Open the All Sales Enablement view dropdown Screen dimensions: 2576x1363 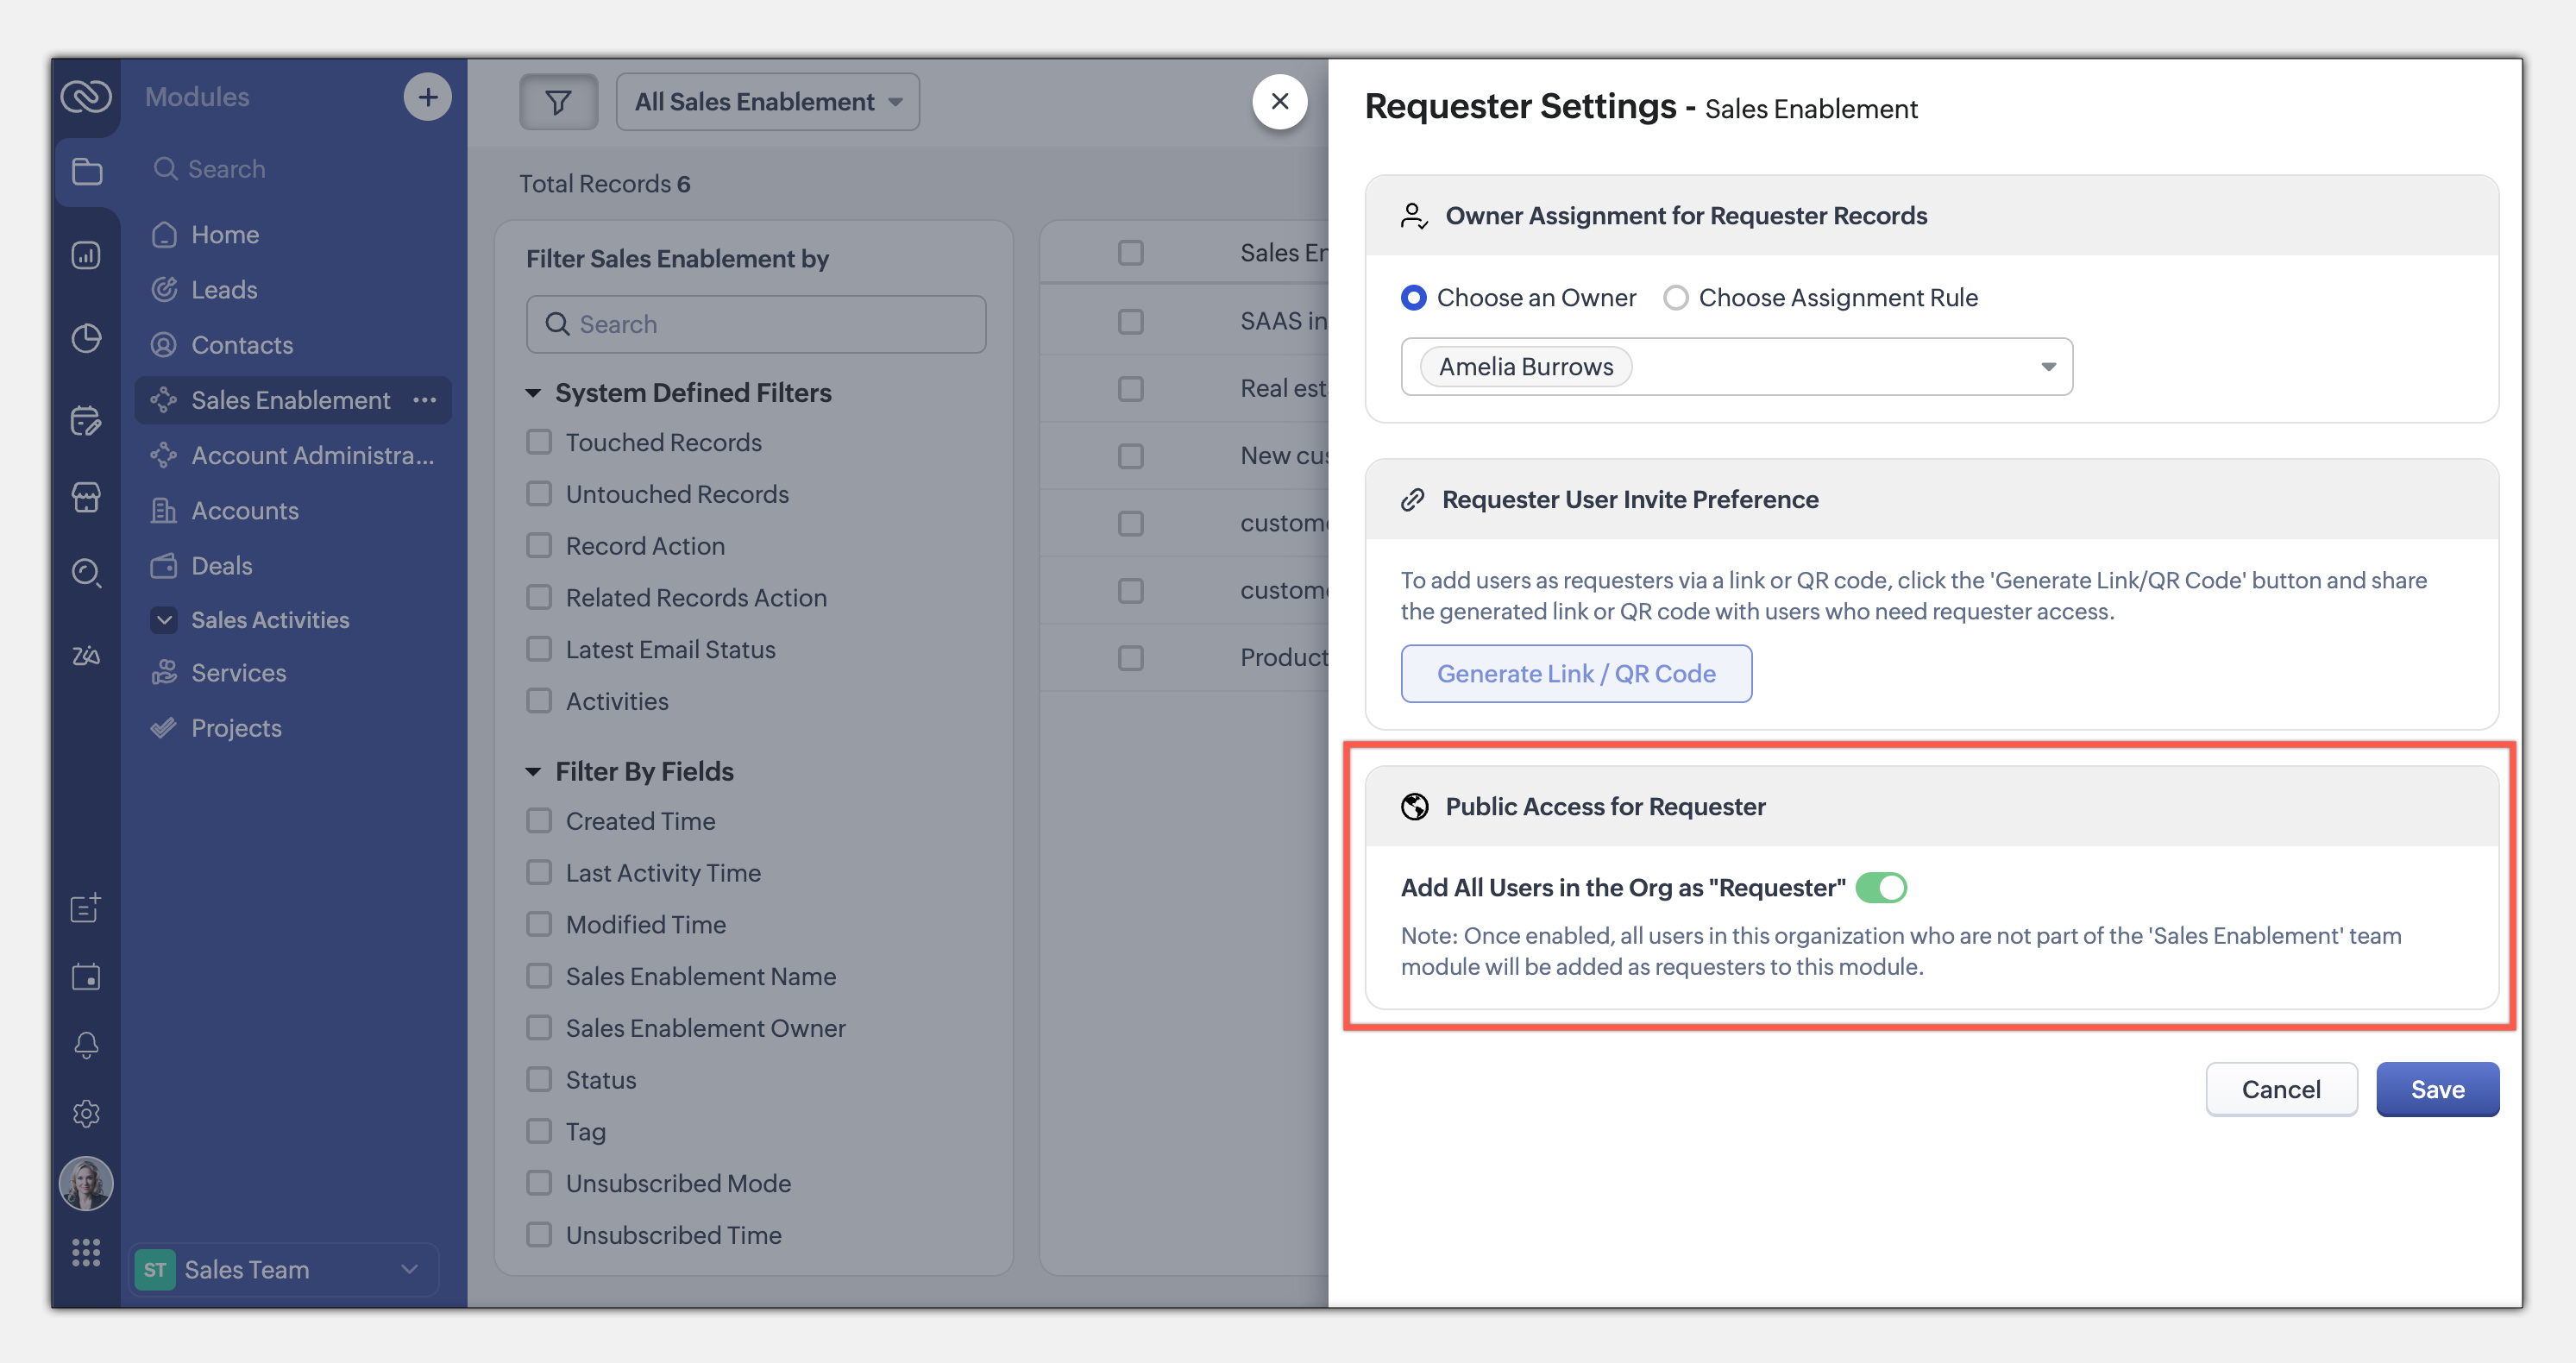pos(767,102)
